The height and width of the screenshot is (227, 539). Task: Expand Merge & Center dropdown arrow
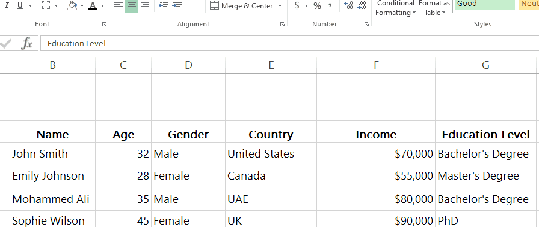(280, 5)
